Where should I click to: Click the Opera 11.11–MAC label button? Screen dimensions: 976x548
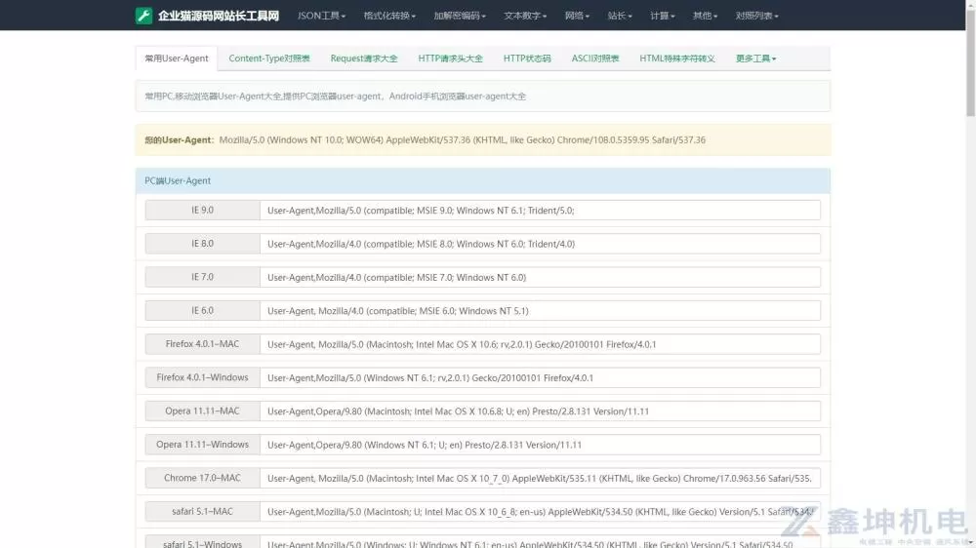202,411
